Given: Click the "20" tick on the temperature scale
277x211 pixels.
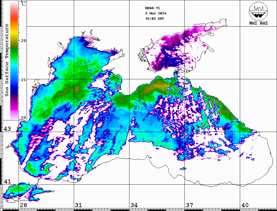Looking at the screenshot, I should coord(23,41).
